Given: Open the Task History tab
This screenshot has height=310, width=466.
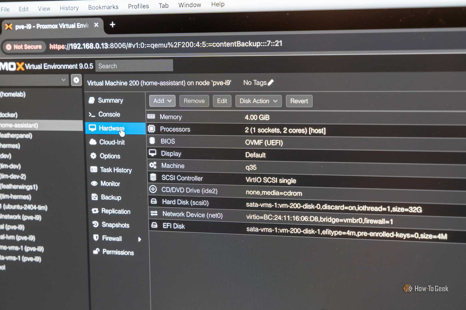Looking at the screenshot, I should click(116, 170).
